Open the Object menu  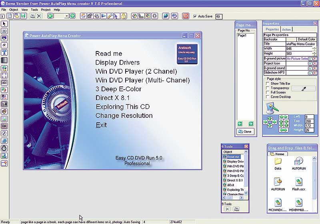(x=14, y=10)
